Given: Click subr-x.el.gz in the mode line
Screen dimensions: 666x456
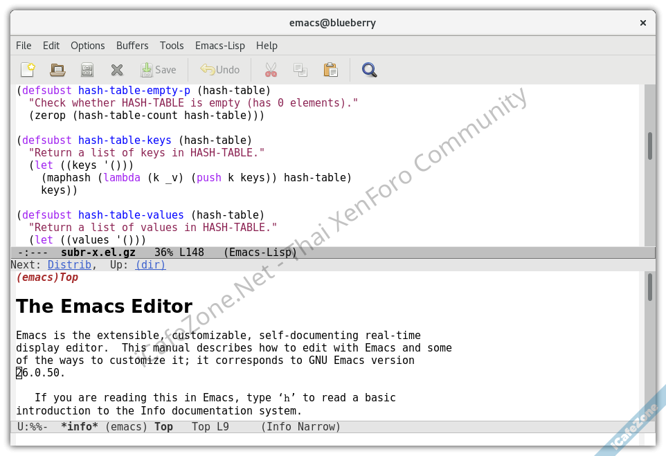Looking at the screenshot, I should coord(98,252).
